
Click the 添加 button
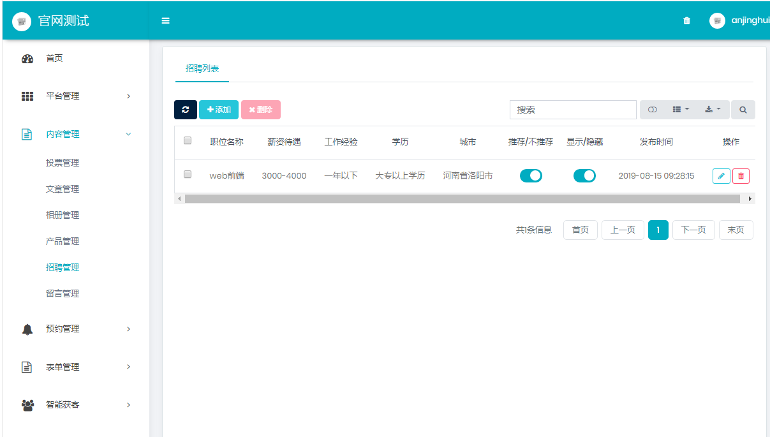click(219, 110)
